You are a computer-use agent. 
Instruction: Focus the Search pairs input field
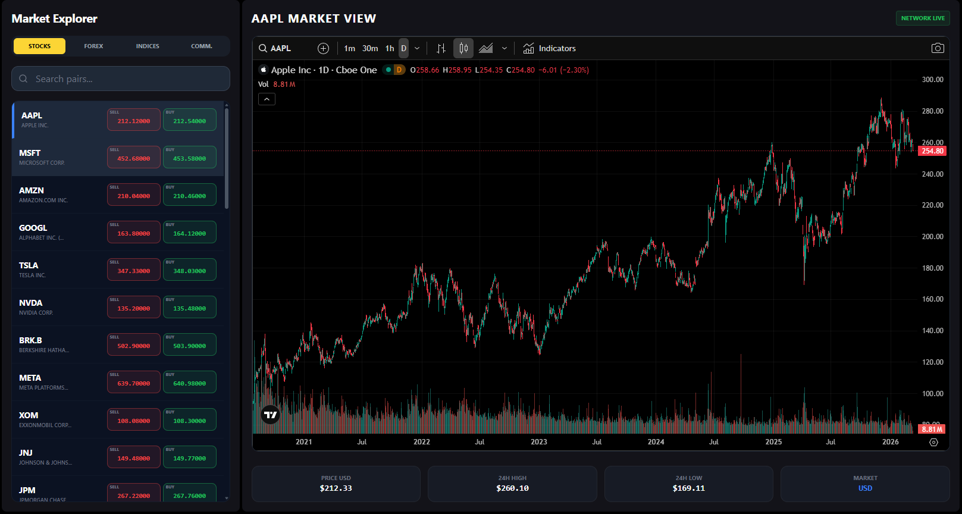[121, 79]
